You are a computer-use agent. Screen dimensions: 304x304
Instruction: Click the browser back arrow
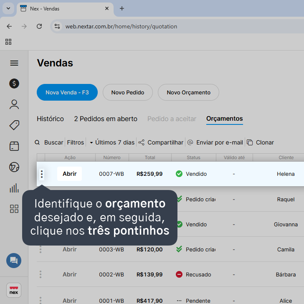pos(9,26)
